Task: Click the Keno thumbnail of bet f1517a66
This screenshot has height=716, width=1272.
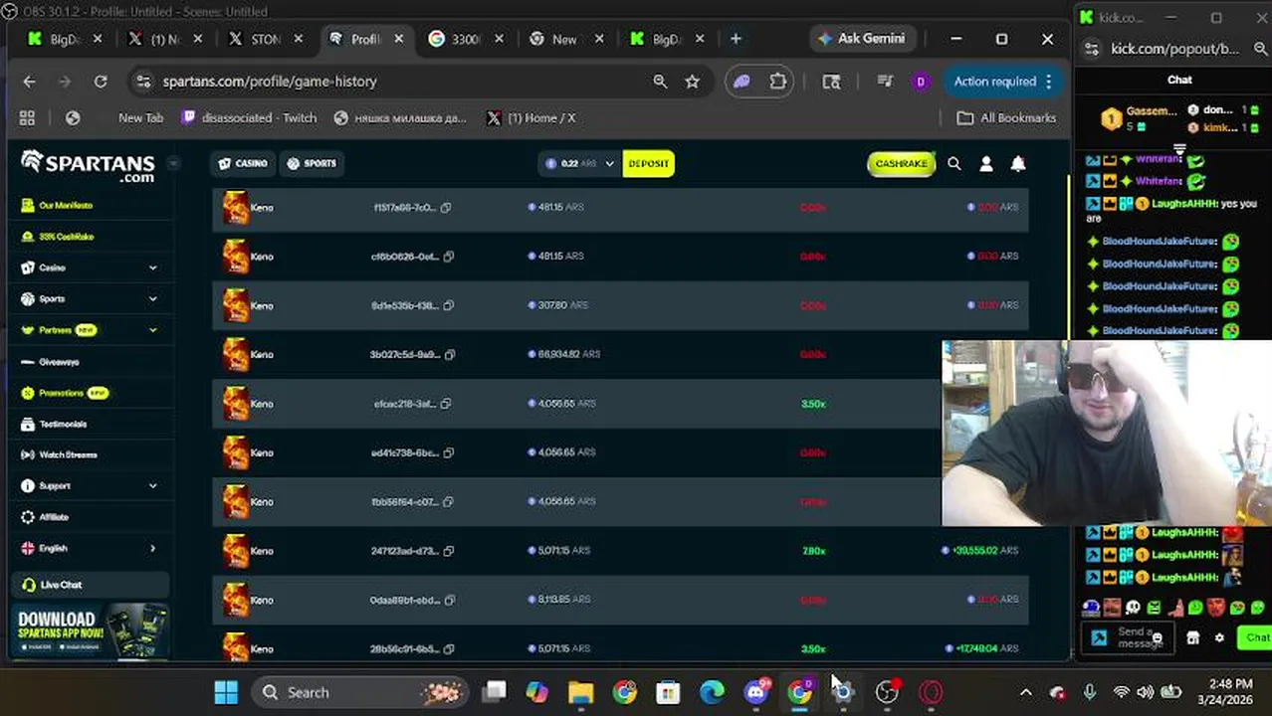Action: (x=236, y=208)
